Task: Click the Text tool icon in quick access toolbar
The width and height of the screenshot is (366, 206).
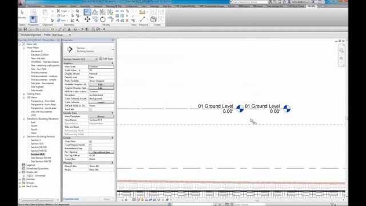Action: point(69,29)
